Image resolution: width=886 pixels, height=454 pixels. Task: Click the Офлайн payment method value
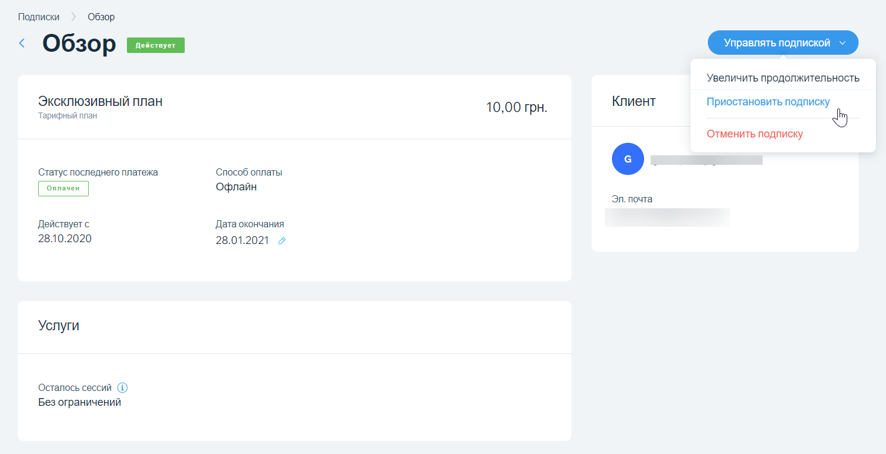point(237,187)
